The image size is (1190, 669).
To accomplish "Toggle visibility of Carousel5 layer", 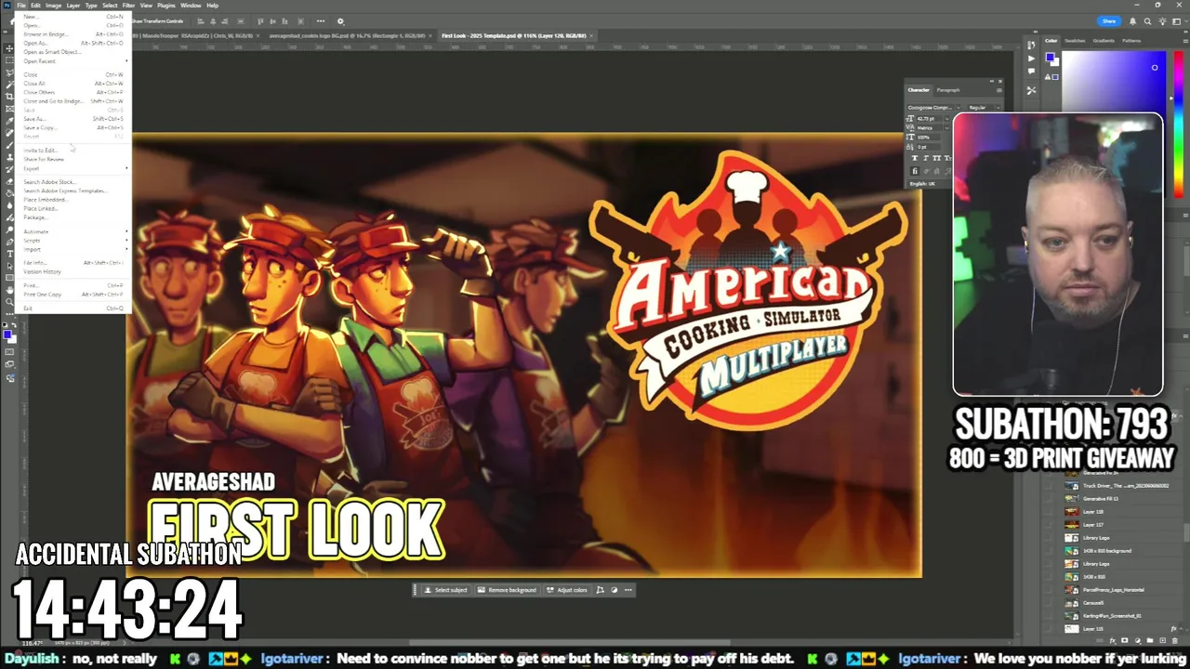I will [1048, 603].
